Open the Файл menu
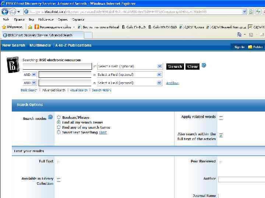Viewport: 265px width, 198px height. pyautogui.click(x=6, y=19)
